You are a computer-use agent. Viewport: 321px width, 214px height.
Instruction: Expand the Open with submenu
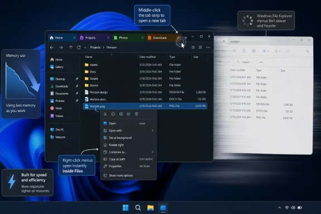tap(129, 130)
